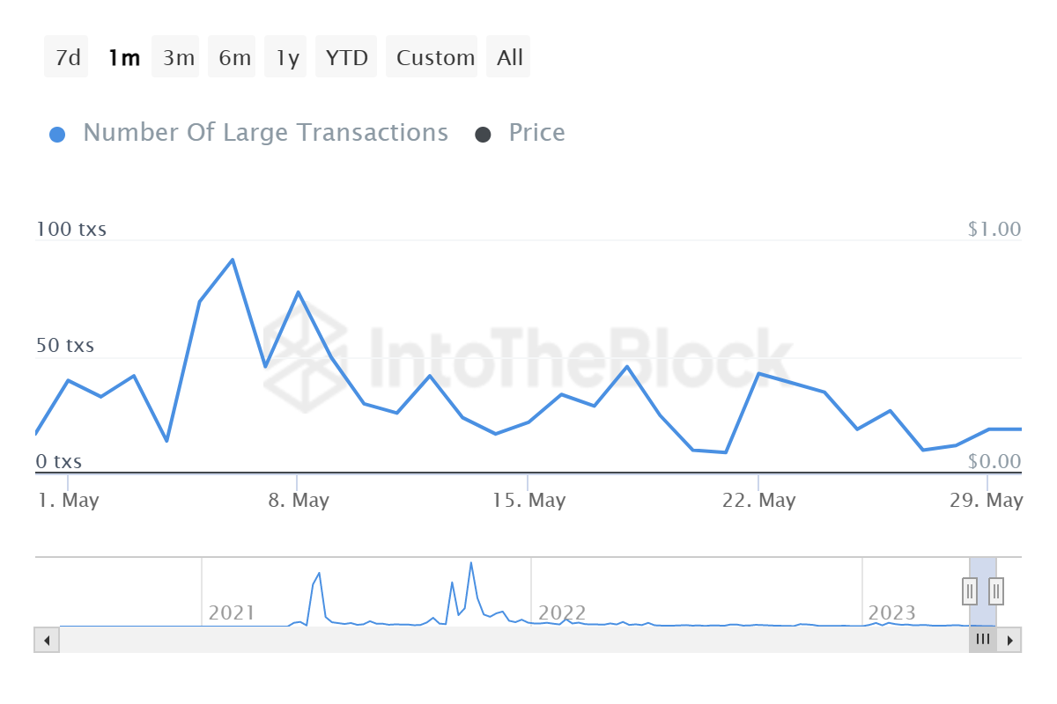Switch chart to 1y range
The width and height of the screenshot is (1057, 704).
[x=287, y=57]
